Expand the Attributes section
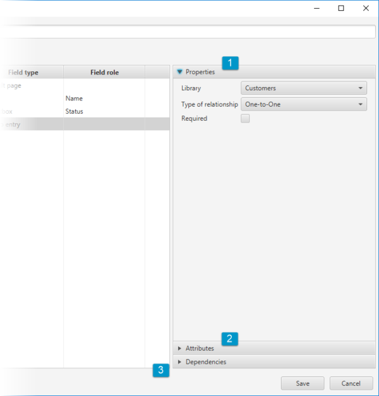 [x=200, y=348]
